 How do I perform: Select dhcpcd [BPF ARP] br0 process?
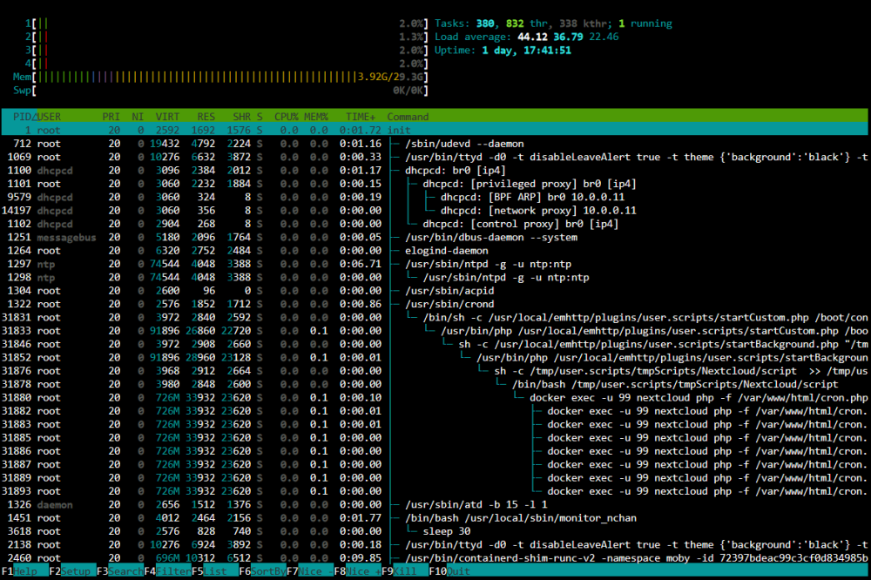[x=435, y=197]
